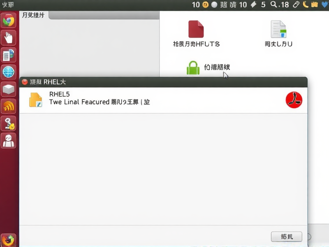Click the green padlock icon labeled 伯增励赎
Screen dimensions: 329x247
point(193,67)
